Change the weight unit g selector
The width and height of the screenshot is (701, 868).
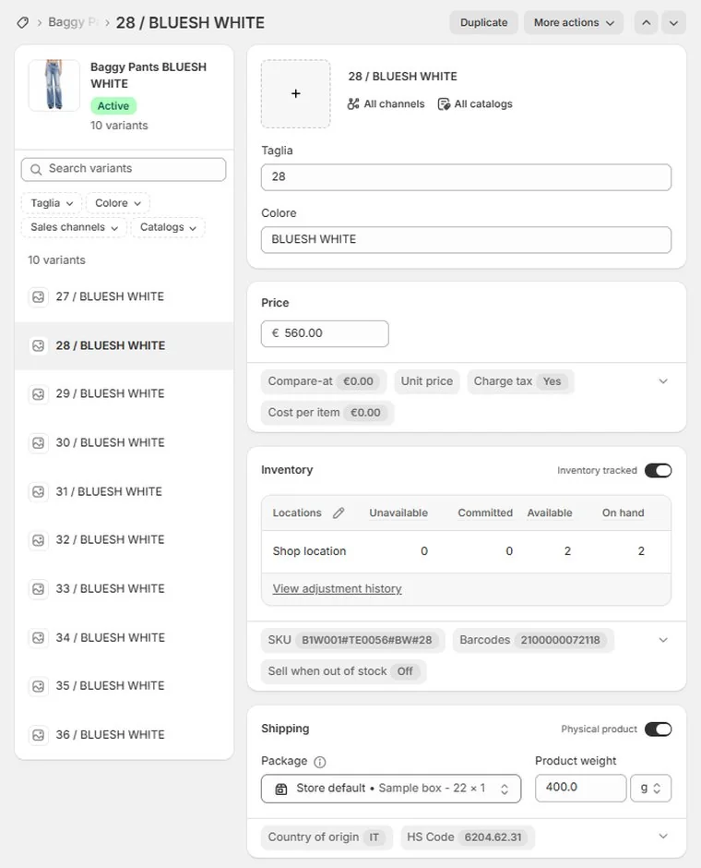coord(650,789)
